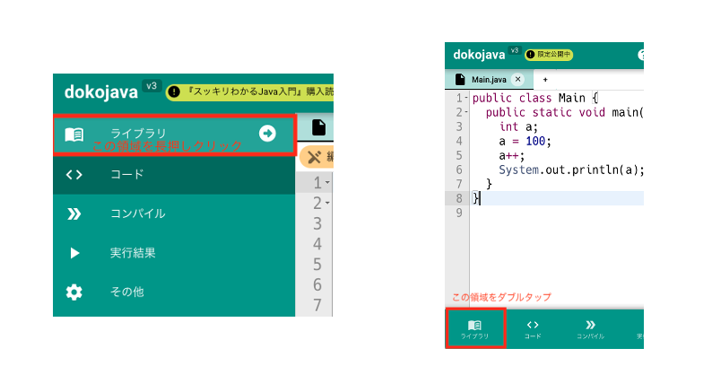Collapse code fold arrow at line 1 in right editor
This screenshot has height=392, width=712.
click(x=465, y=98)
